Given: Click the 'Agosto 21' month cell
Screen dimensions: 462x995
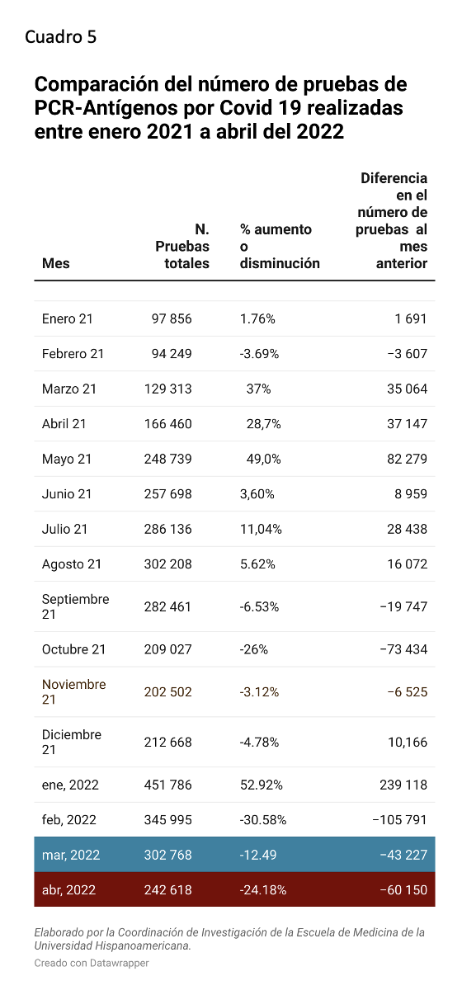Looking at the screenshot, I should 72,564.
